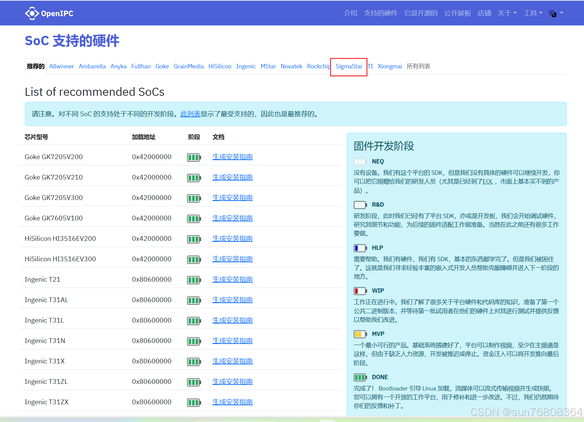The height and width of the screenshot is (422, 584).
Task: Click the battery icon for Goke GK7205V300
Action: pyautogui.click(x=194, y=198)
